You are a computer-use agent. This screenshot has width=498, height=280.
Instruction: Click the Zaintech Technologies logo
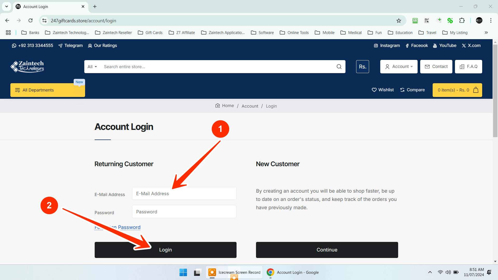pyautogui.click(x=27, y=66)
